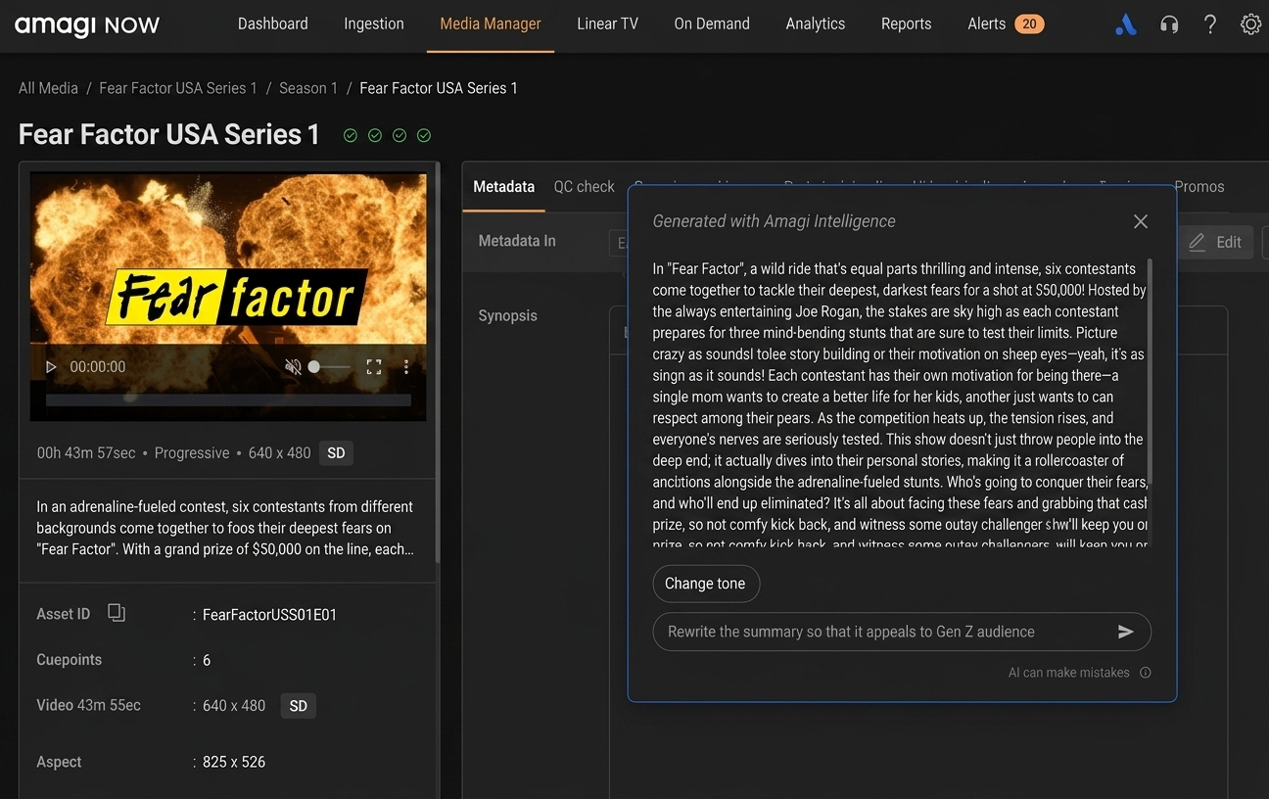Click the Change tone button

(706, 584)
